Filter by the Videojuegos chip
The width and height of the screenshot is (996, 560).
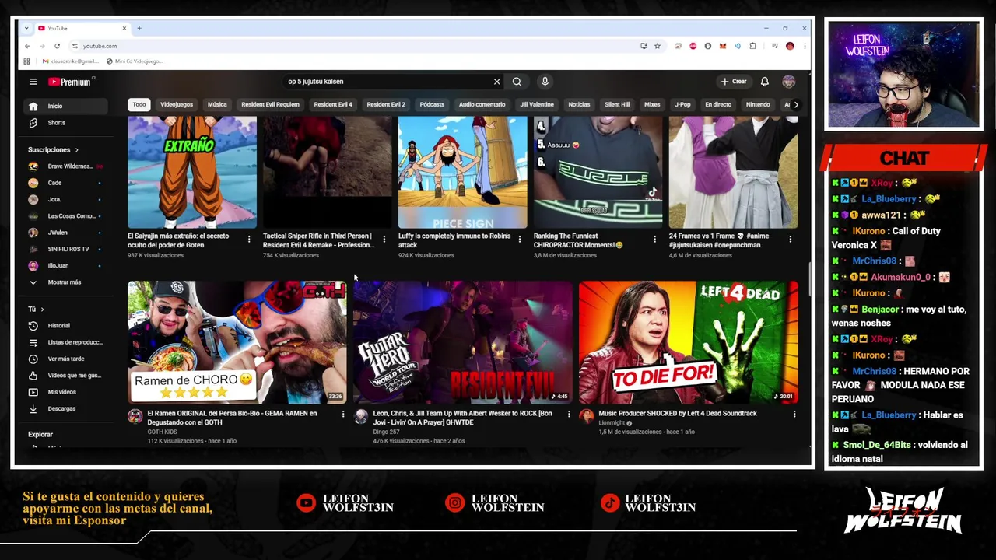pyautogui.click(x=177, y=104)
